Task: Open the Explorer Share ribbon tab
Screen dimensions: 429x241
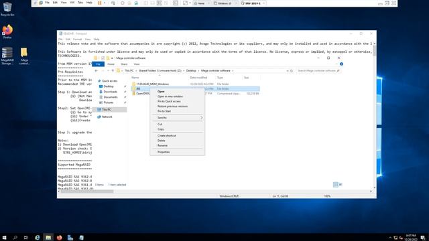Action: [124, 64]
